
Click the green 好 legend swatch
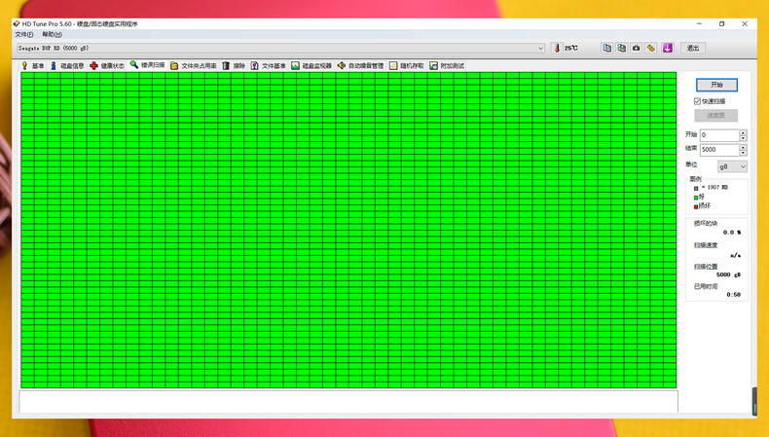[696, 198]
